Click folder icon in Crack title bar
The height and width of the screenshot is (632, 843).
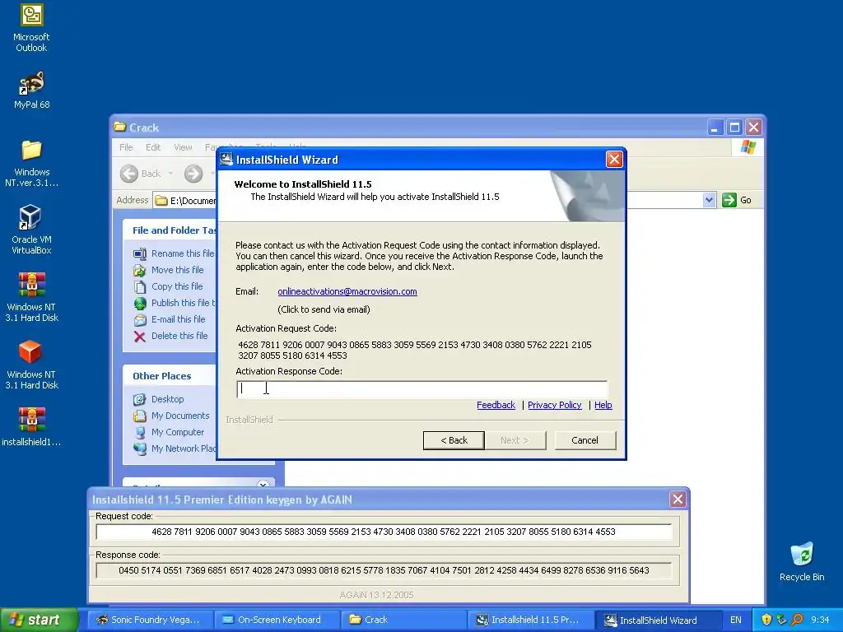point(120,128)
